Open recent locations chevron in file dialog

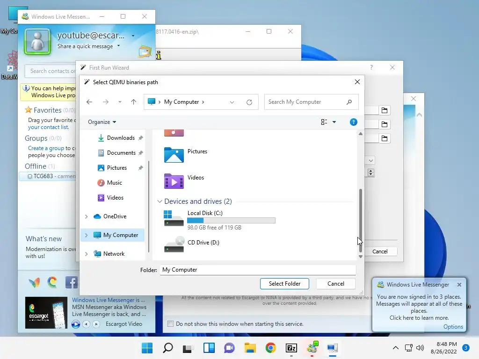pos(120,102)
